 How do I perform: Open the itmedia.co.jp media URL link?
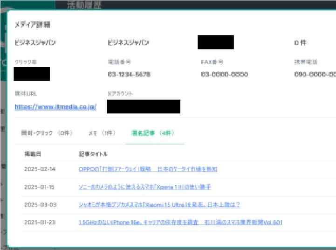(x=55, y=107)
